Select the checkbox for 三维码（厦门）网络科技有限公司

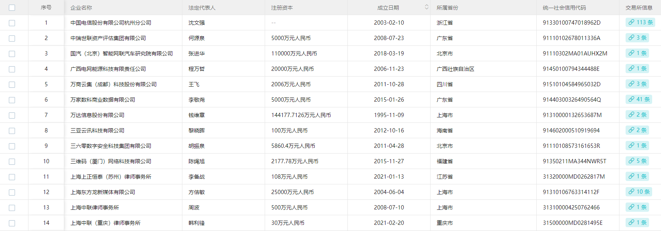12,162
